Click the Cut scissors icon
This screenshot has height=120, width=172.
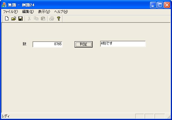(29, 19)
